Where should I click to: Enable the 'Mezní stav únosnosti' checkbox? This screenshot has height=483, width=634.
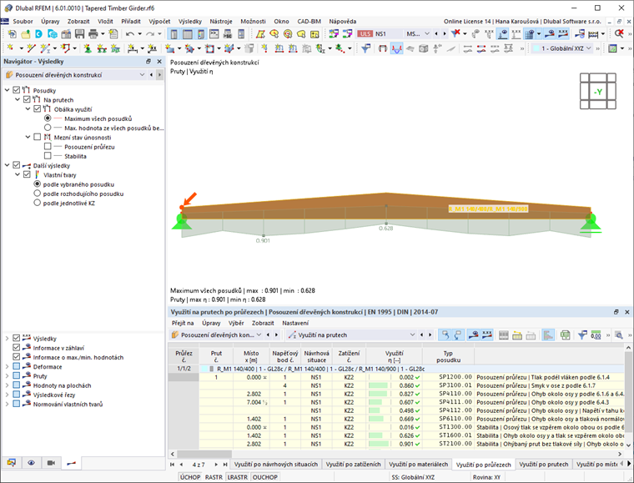pyautogui.click(x=37, y=137)
